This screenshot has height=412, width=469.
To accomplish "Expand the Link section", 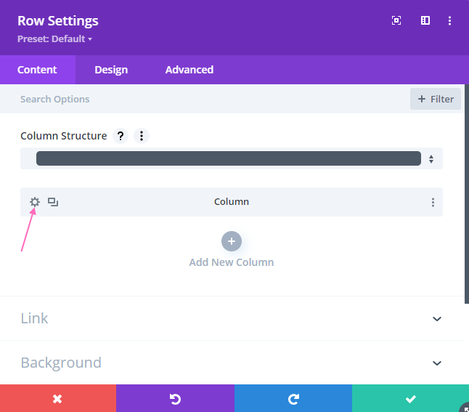I will tap(232, 318).
